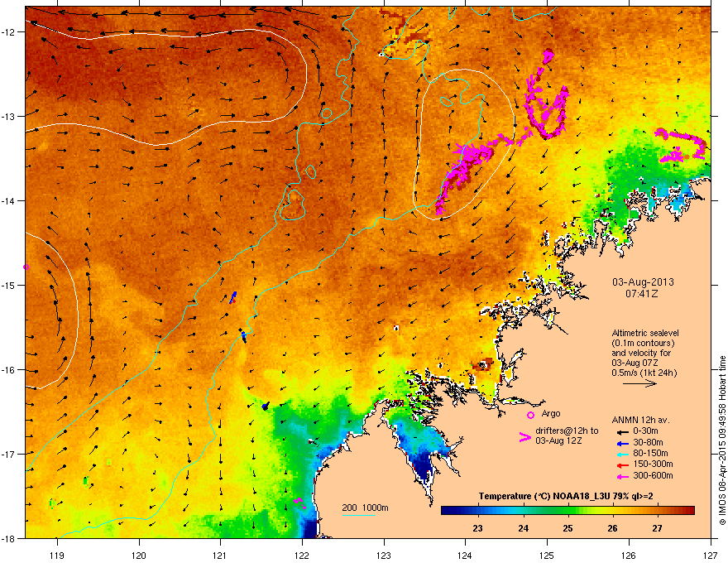
Task: Click the '0-30m' depth label
Action: tap(645, 431)
